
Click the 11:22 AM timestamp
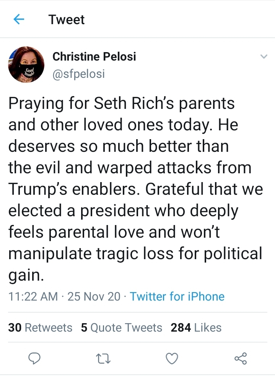(x=33, y=296)
